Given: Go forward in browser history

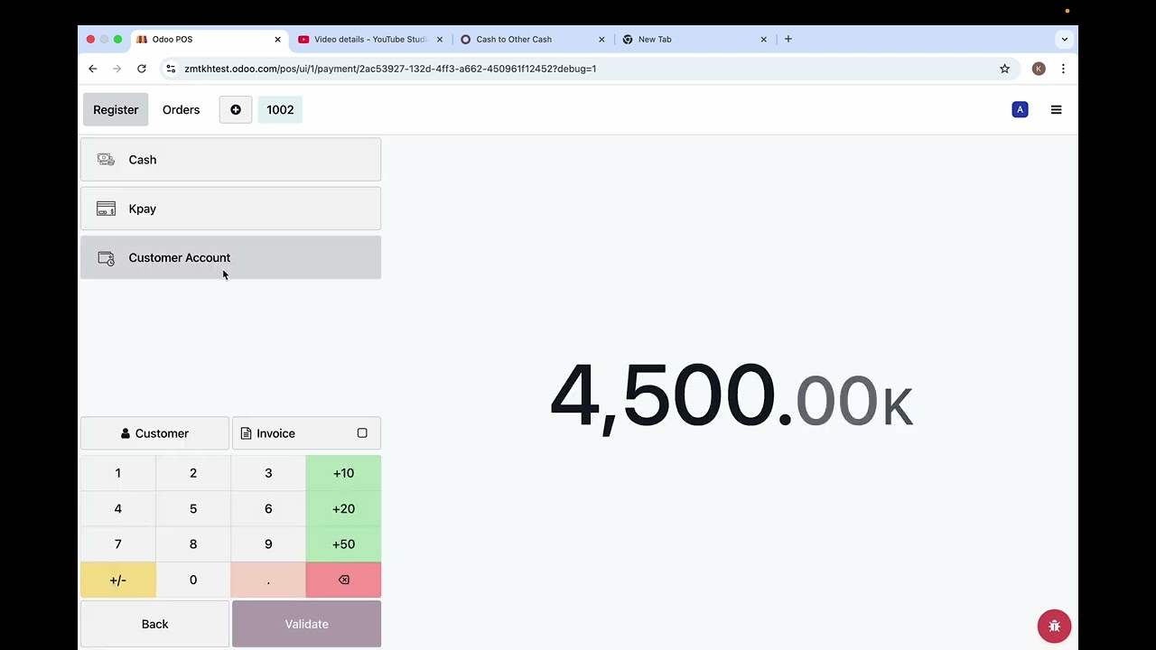Looking at the screenshot, I should point(117,69).
